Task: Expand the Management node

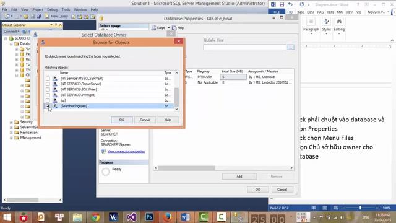Action: (x=11, y=138)
